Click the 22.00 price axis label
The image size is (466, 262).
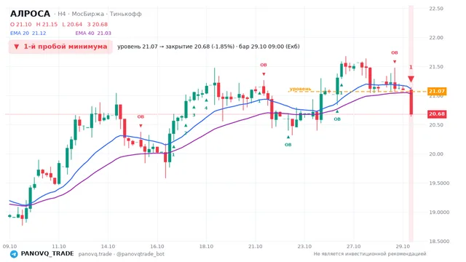click(x=436, y=38)
